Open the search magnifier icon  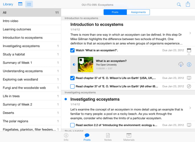(x=179, y=4)
